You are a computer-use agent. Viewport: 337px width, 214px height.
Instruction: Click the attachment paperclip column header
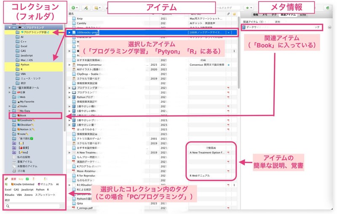[228, 14]
